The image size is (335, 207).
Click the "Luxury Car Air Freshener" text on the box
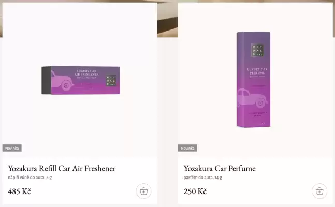point(86,72)
